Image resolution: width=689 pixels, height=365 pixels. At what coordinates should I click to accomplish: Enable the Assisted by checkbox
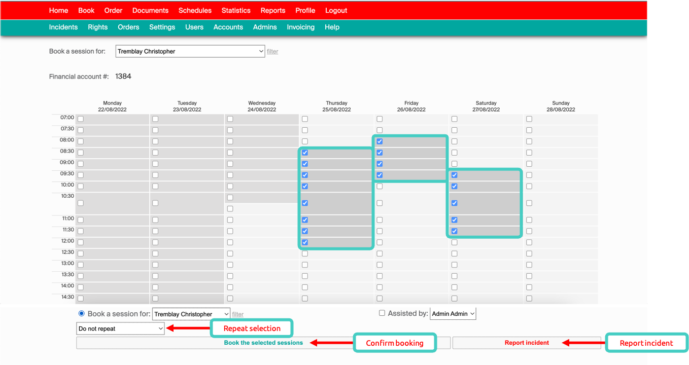382,313
